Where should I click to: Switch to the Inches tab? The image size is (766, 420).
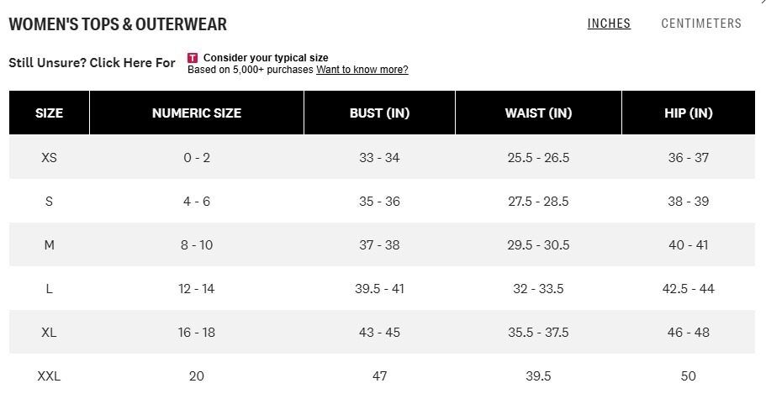609,24
